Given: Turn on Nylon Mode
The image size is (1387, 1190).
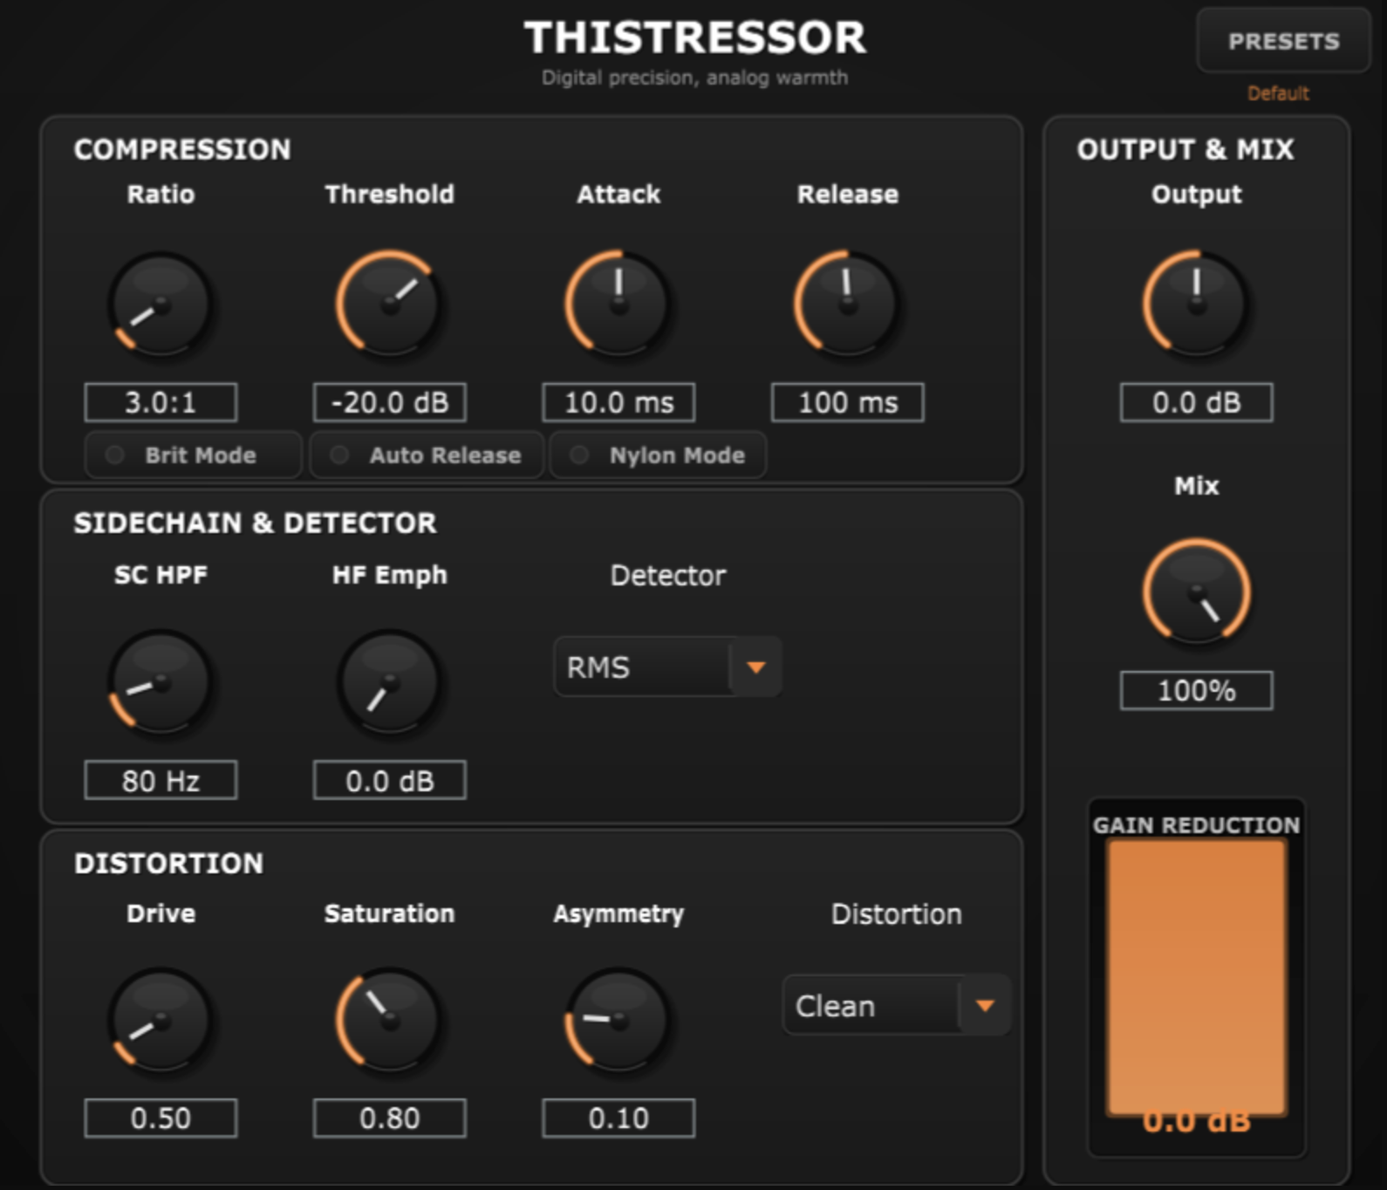Looking at the screenshot, I should pos(658,455).
